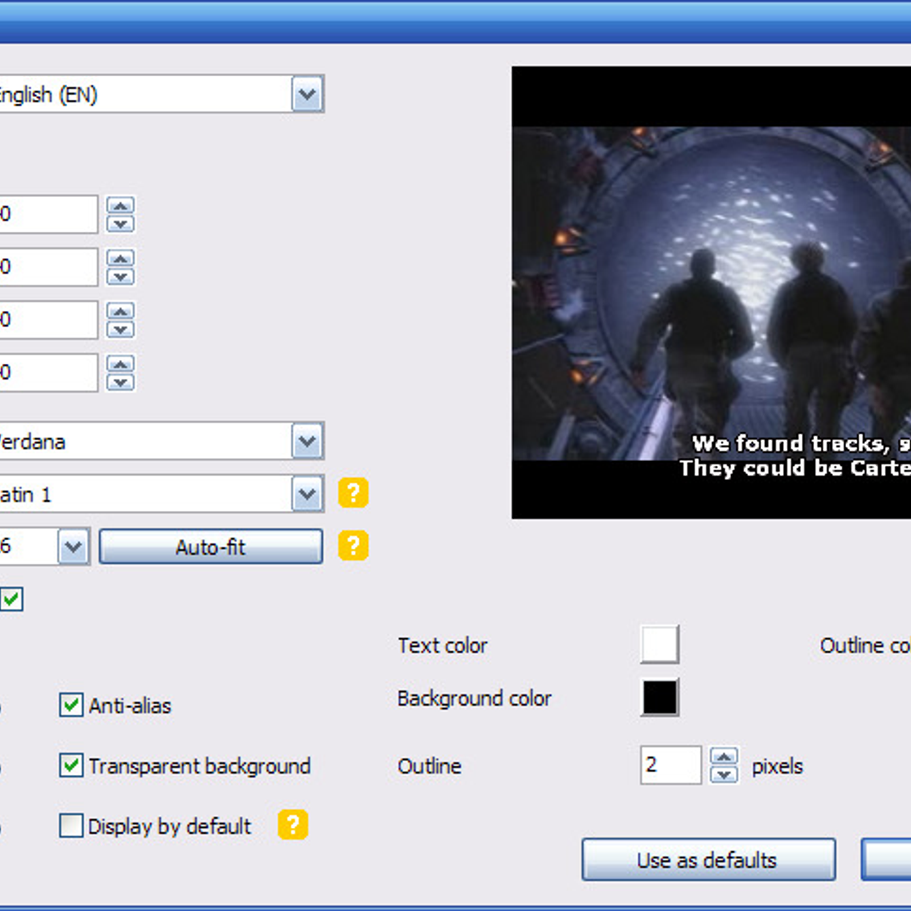Decrement the fourth margin spinner
Viewport: 911px width, 911px height.
point(120,381)
